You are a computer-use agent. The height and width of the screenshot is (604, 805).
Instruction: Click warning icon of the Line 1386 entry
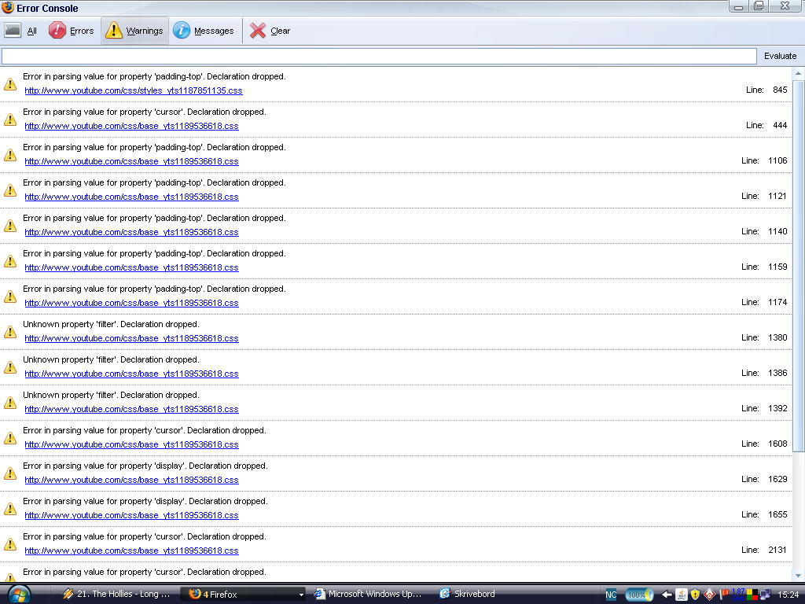click(10, 368)
